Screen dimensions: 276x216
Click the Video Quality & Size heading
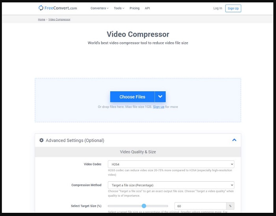click(138, 152)
